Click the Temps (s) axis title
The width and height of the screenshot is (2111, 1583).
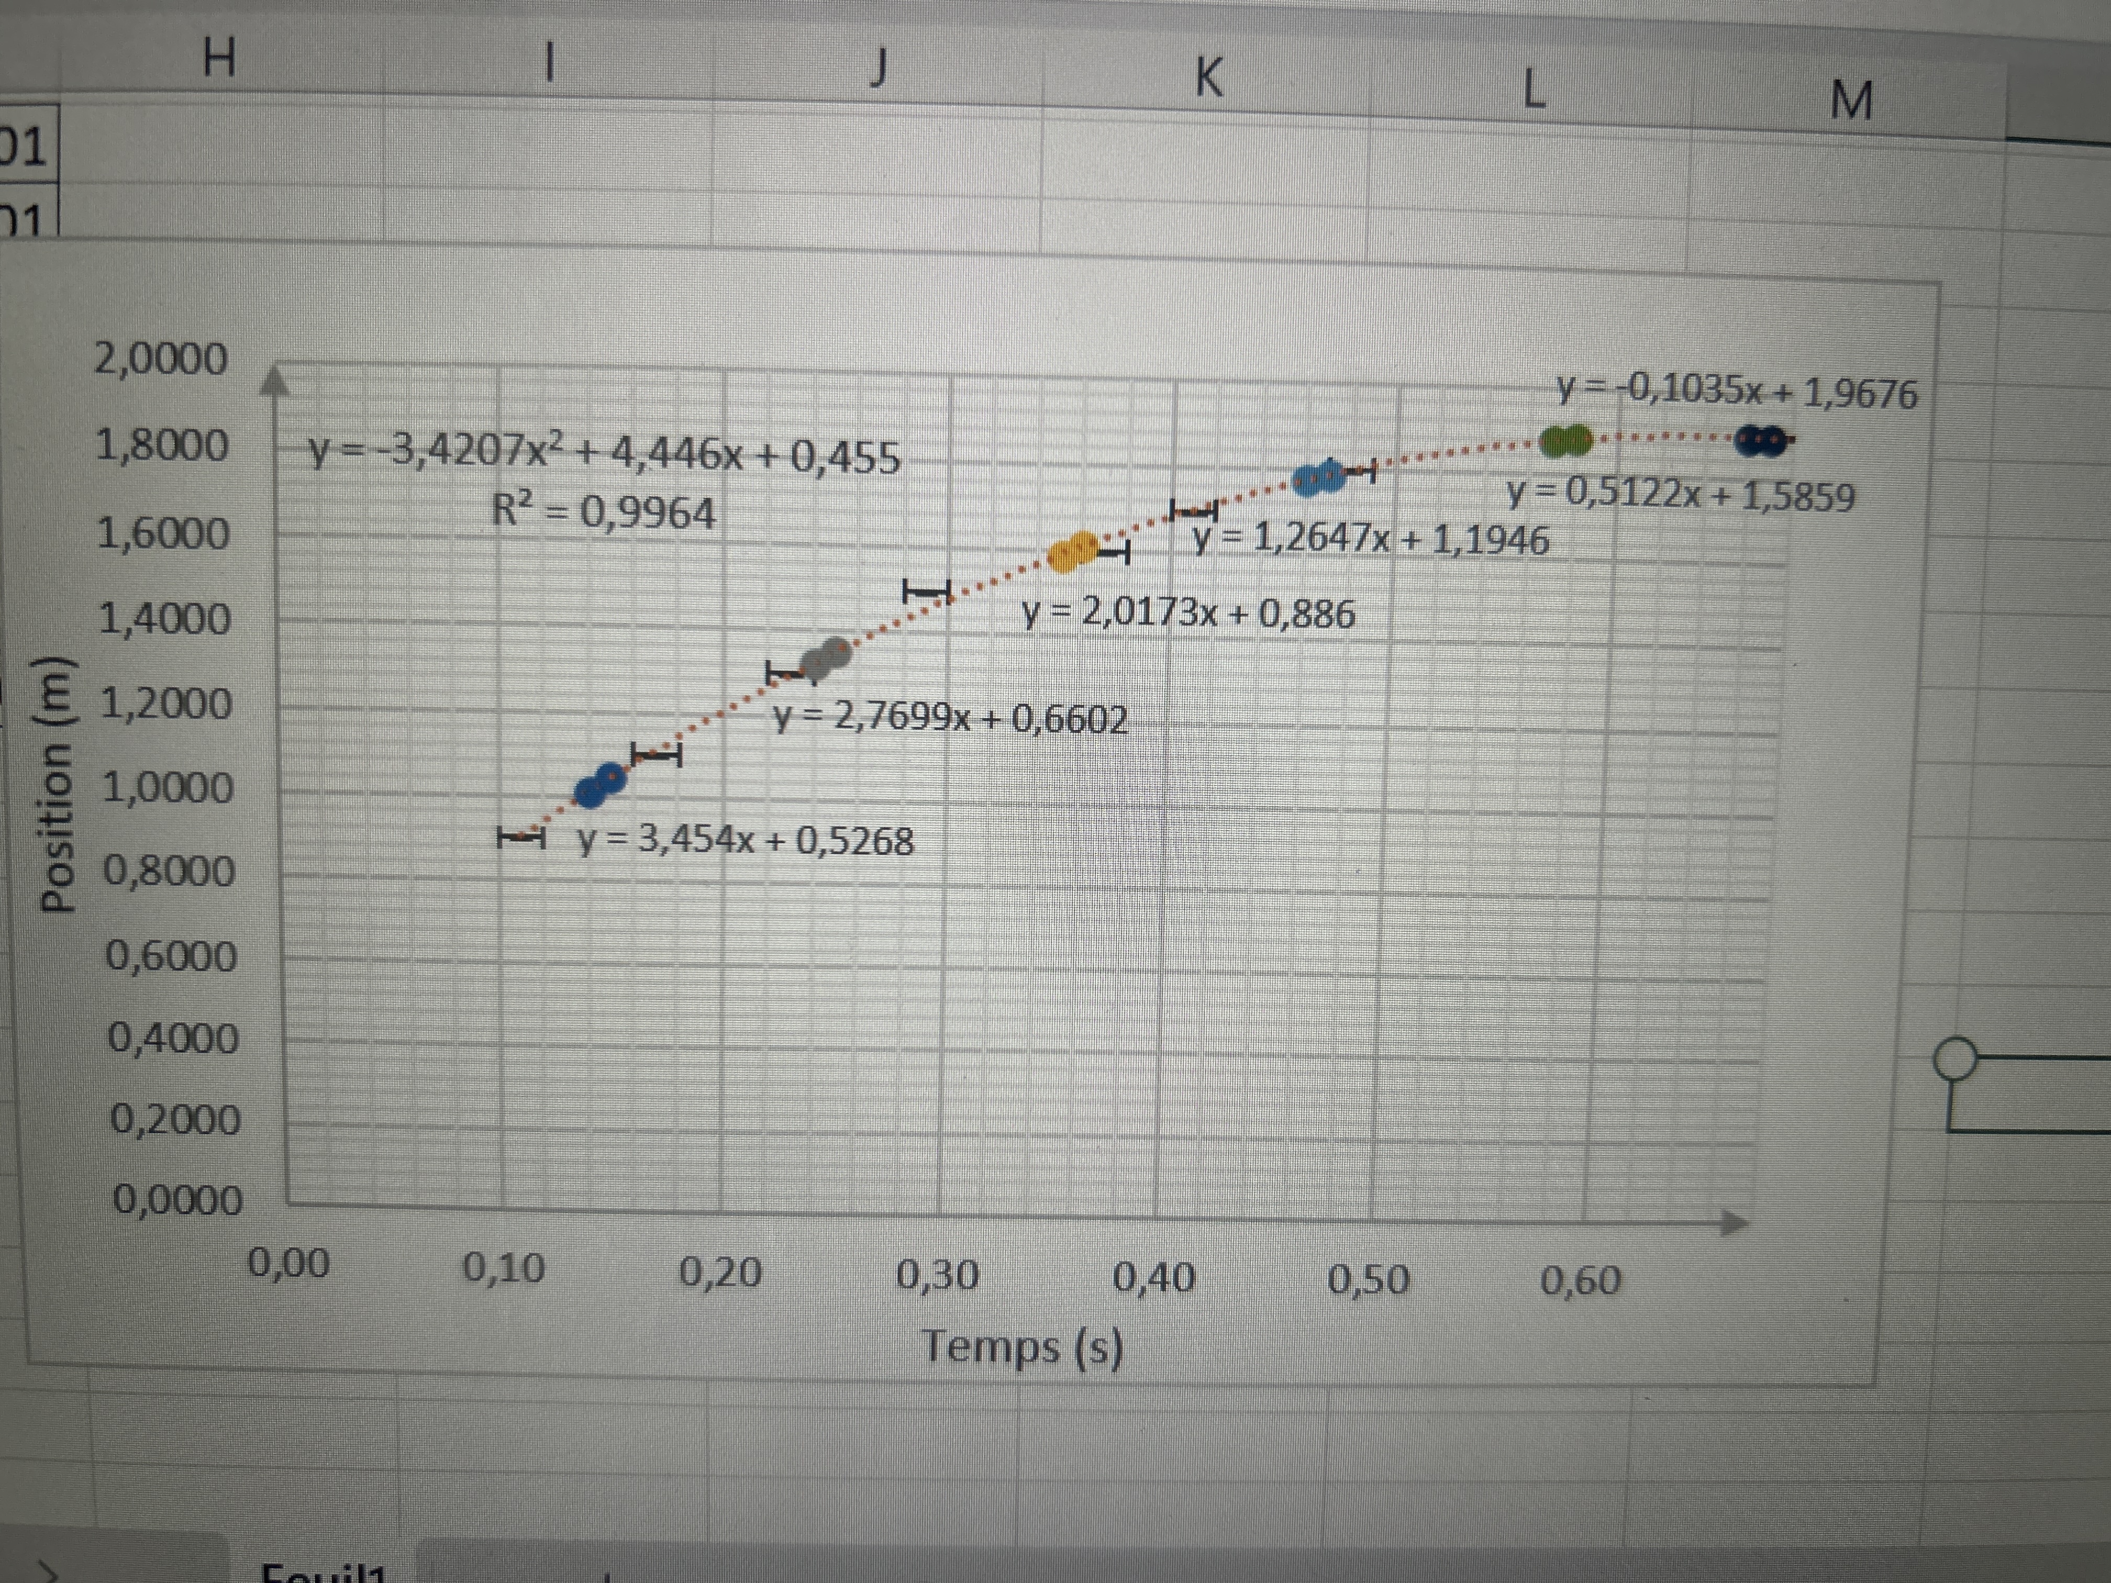1022,1347
